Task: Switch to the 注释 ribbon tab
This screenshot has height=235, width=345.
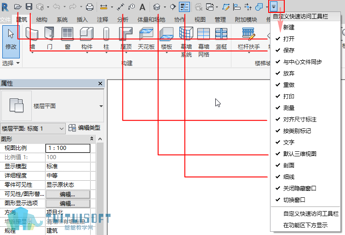Action: [102, 20]
